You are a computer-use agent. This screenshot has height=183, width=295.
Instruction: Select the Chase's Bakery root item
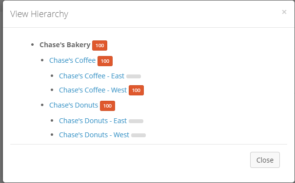point(65,45)
